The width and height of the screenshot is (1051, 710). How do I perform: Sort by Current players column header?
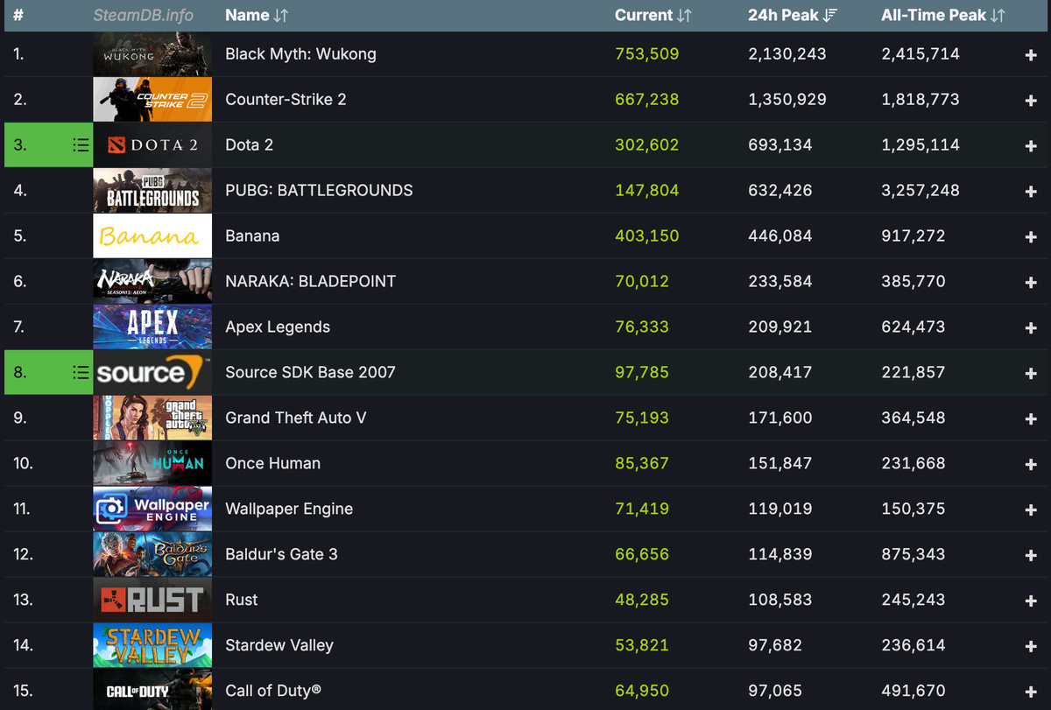653,15
